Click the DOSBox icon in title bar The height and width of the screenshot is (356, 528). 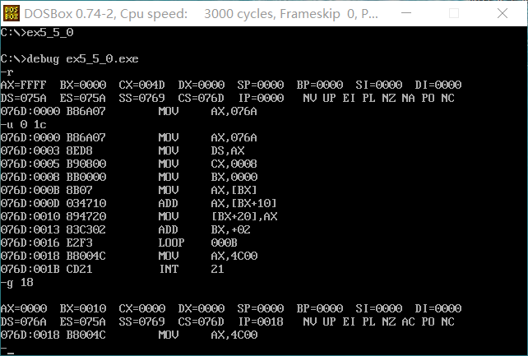pyautogui.click(x=12, y=13)
